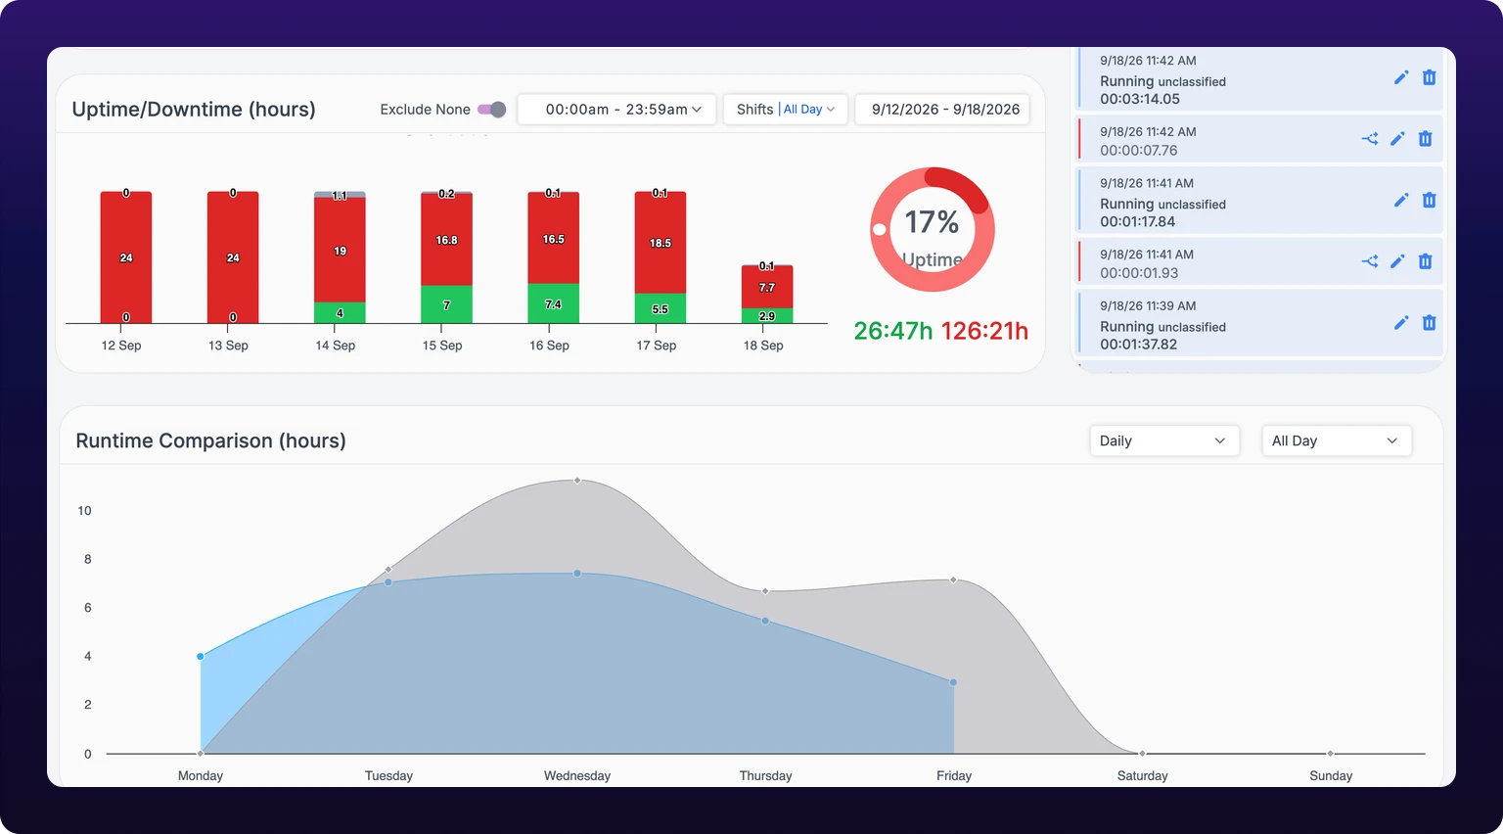Click the Friday blue data point
This screenshot has width=1503, height=834.
pyautogui.click(x=953, y=682)
